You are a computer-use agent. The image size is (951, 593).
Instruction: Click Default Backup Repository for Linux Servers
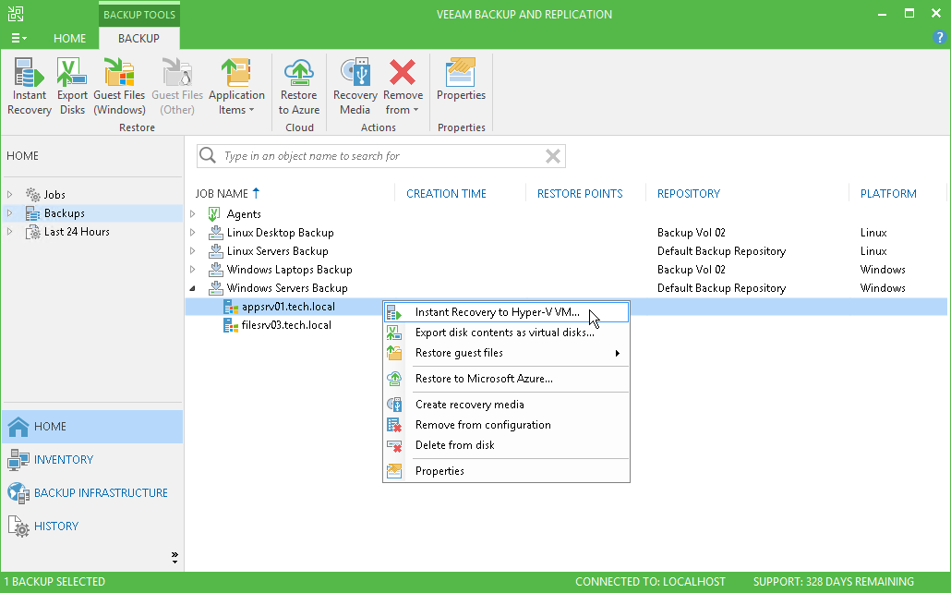point(721,250)
